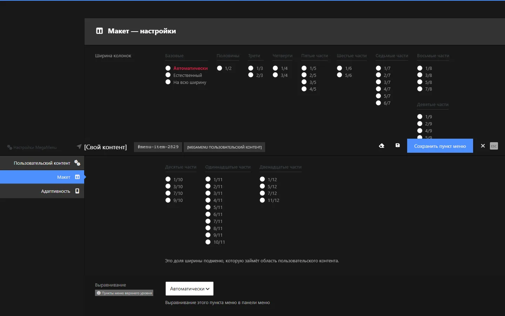Click the Макет tab columns icon
The height and width of the screenshot is (316, 505).
pos(78,177)
